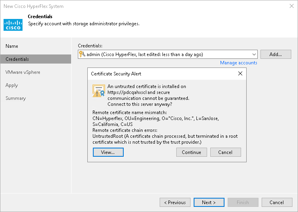The image size is (298, 212).
Task: Select the Credentials wizard step
Action: tap(36, 59)
